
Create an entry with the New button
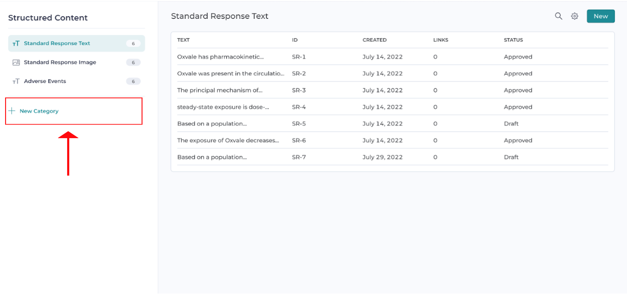click(601, 16)
